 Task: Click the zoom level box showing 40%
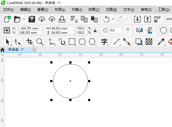(x=169, y=19)
